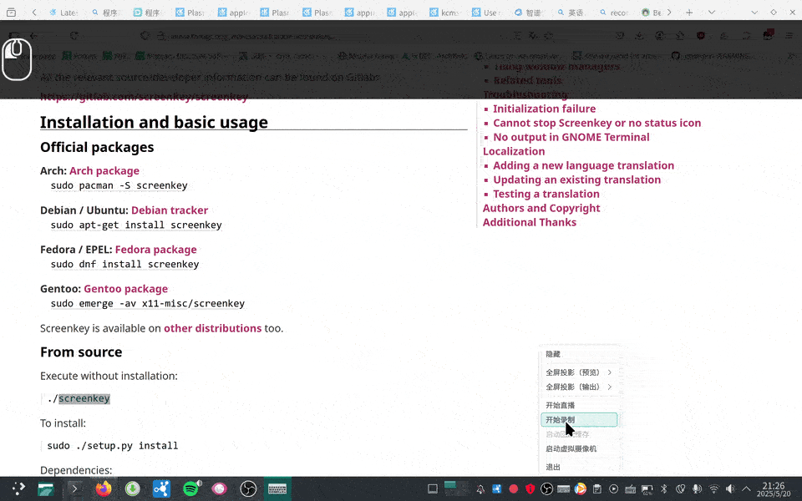Jump to 'Adding a new language translation'
802x501 pixels.
pos(583,165)
